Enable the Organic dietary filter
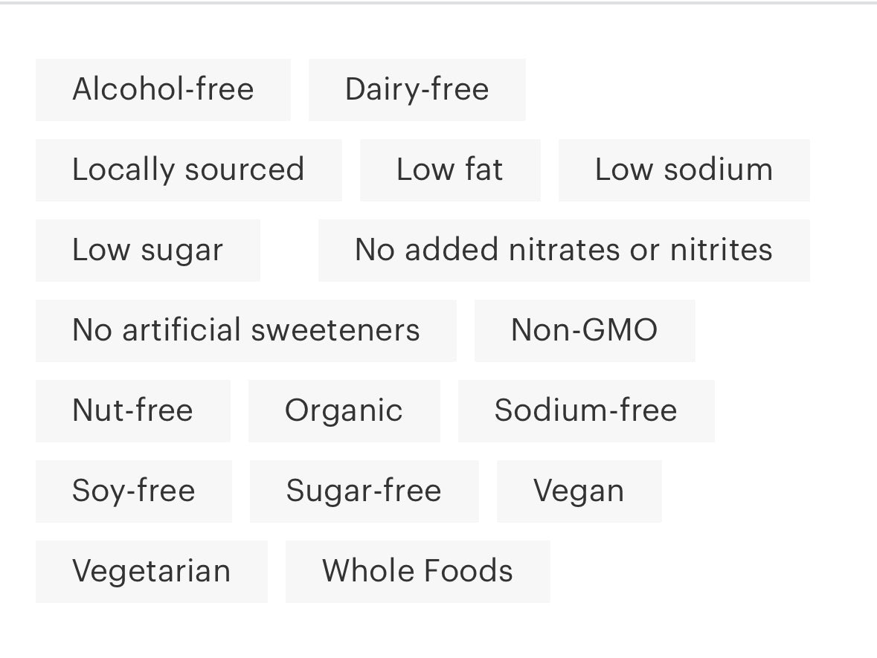 pos(344,411)
